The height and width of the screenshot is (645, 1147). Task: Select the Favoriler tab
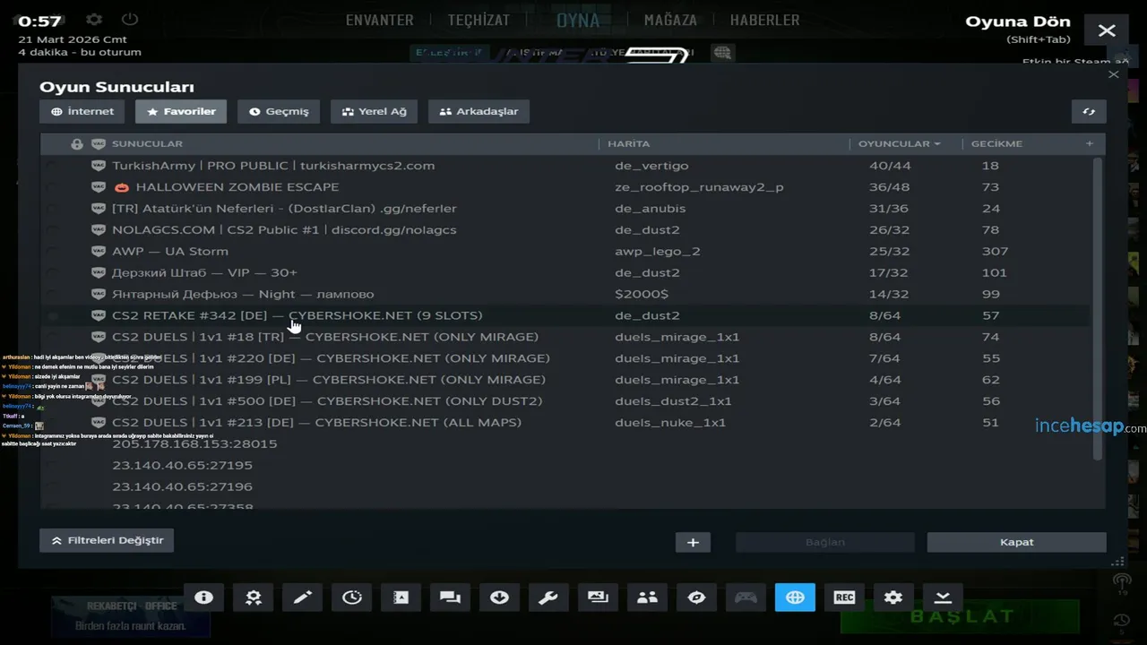coord(181,112)
